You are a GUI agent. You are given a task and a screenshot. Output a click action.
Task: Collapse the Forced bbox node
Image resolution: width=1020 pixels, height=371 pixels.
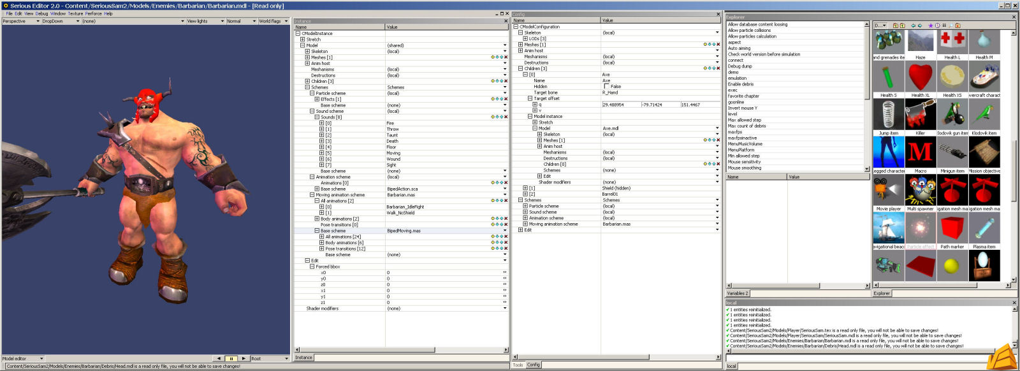pyautogui.click(x=312, y=266)
